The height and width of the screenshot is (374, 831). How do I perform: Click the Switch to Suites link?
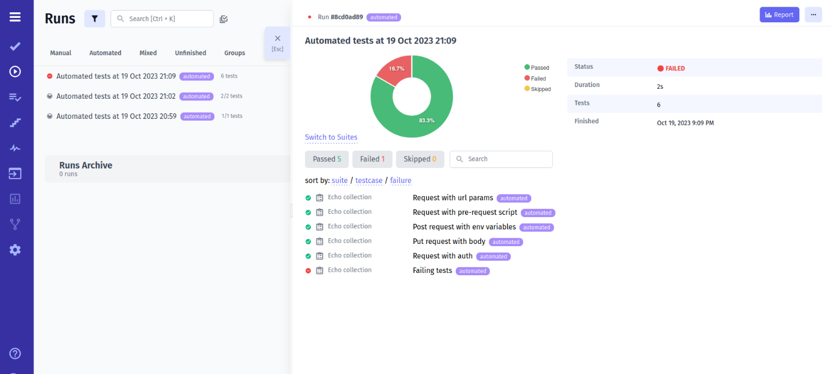(331, 137)
